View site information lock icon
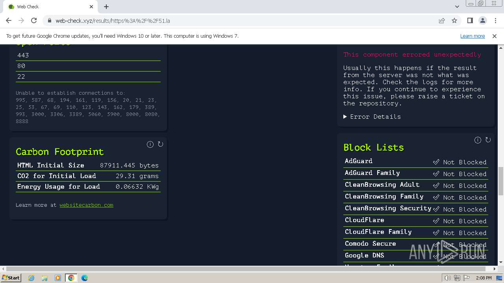This screenshot has height=283, width=504. pos(49,20)
